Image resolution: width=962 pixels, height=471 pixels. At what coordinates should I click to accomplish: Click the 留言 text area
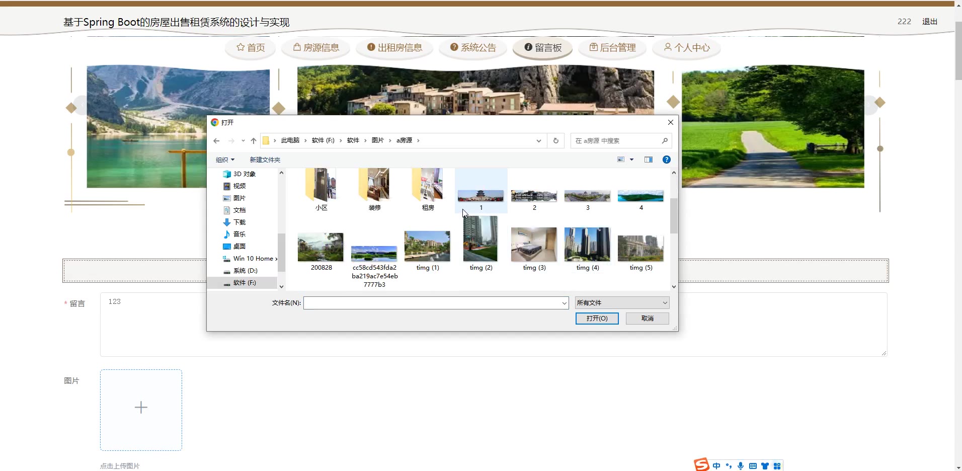tap(494, 325)
